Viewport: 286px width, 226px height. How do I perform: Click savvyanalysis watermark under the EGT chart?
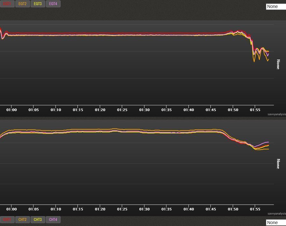(x=276, y=114)
